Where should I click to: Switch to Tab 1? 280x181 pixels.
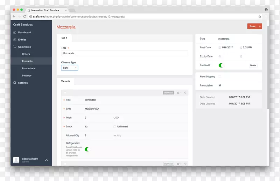(x=64, y=38)
